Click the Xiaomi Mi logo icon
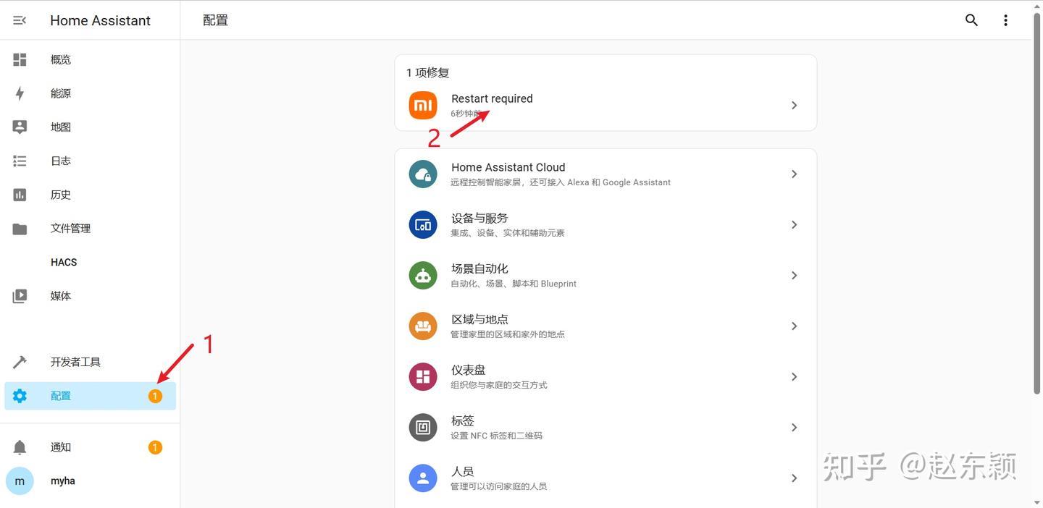The image size is (1043, 508). [423, 105]
